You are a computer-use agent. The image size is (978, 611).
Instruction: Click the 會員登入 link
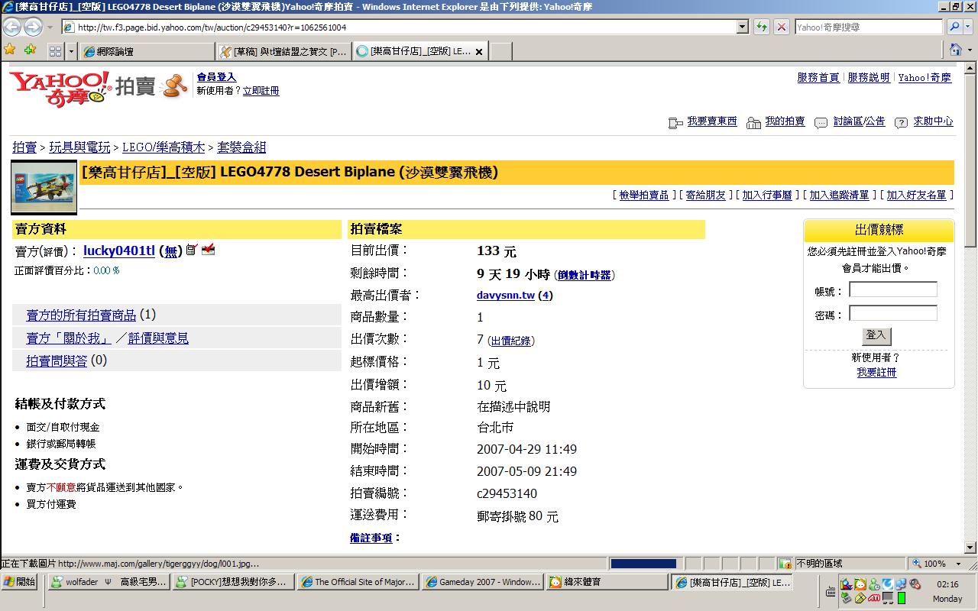pos(216,77)
